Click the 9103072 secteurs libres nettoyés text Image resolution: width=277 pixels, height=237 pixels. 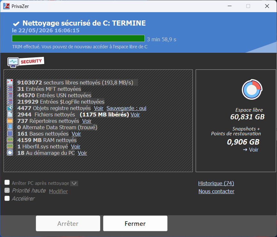[x=75, y=83]
